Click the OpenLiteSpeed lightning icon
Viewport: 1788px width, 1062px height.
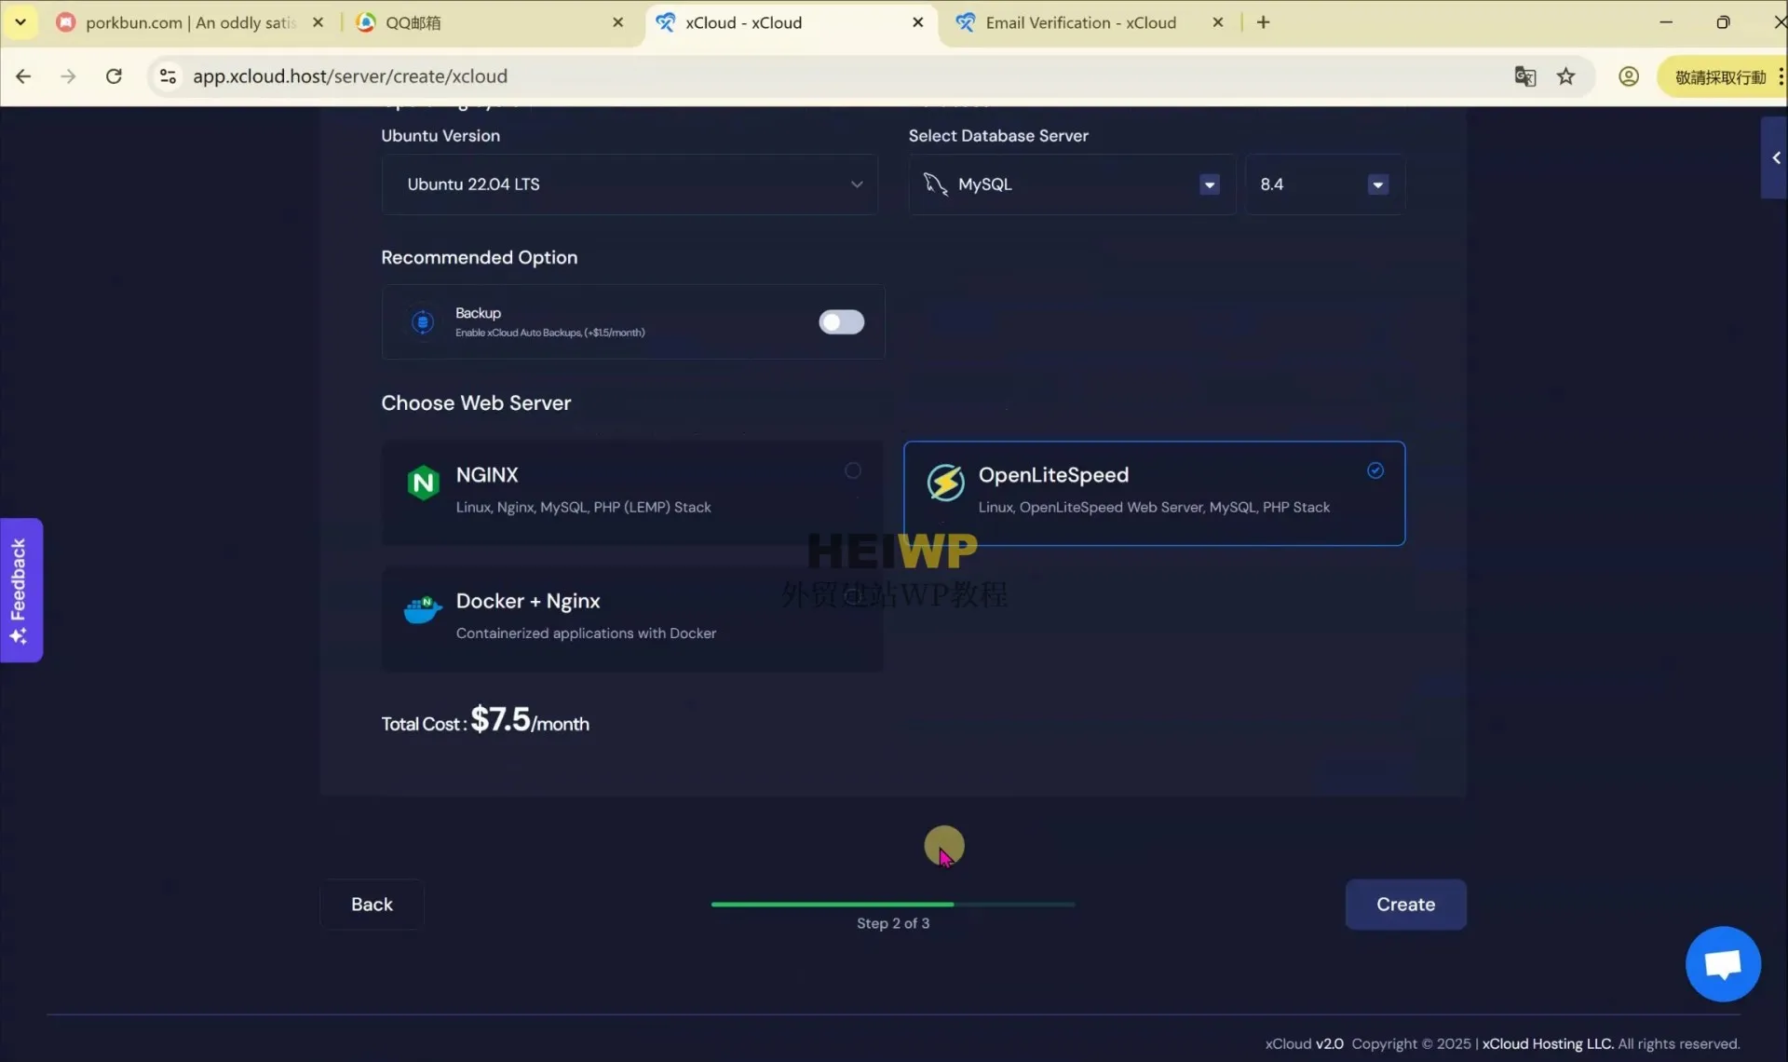[946, 483]
